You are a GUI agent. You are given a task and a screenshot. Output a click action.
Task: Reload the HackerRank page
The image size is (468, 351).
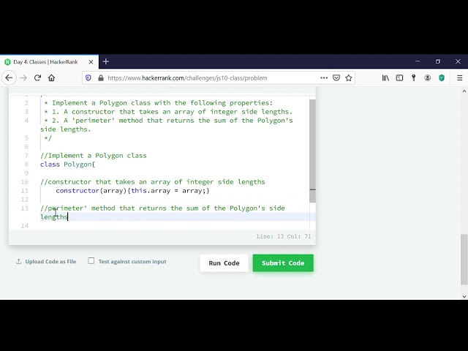point(37,78)
